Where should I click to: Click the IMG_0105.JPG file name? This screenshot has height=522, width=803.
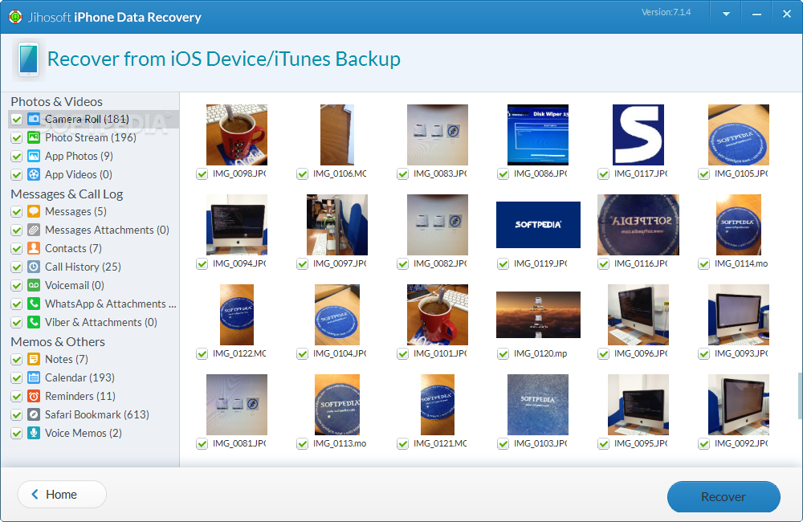(741, 173)
